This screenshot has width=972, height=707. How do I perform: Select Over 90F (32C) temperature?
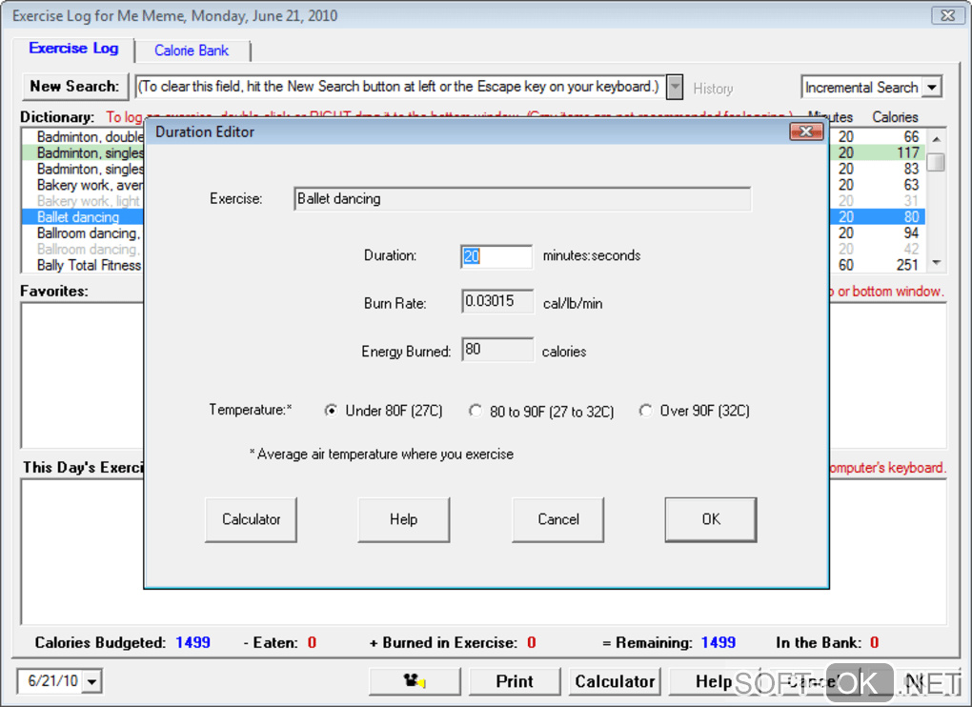click(x=695, y=411)
